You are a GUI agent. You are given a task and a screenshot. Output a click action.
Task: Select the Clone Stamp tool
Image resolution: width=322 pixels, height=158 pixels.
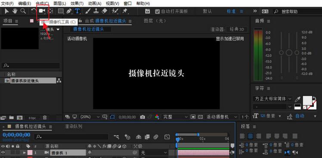(96, 11)
